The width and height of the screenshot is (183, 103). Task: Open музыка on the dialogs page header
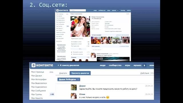click(137, 65)
